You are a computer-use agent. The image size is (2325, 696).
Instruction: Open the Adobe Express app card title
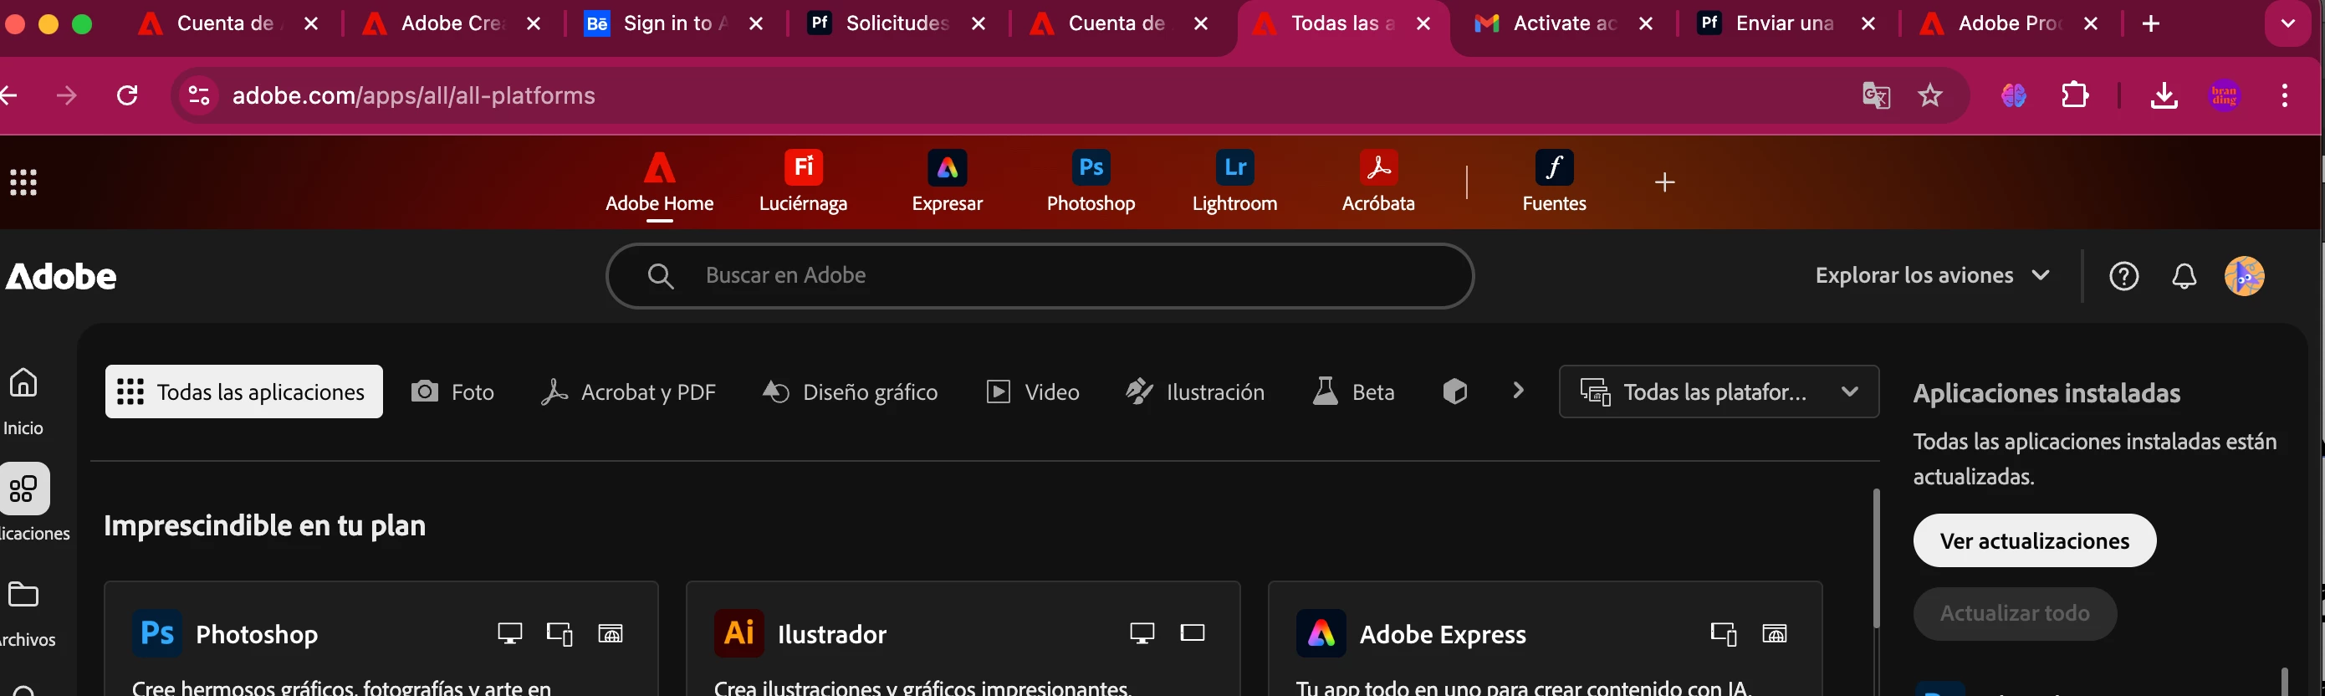[1443, 635]
